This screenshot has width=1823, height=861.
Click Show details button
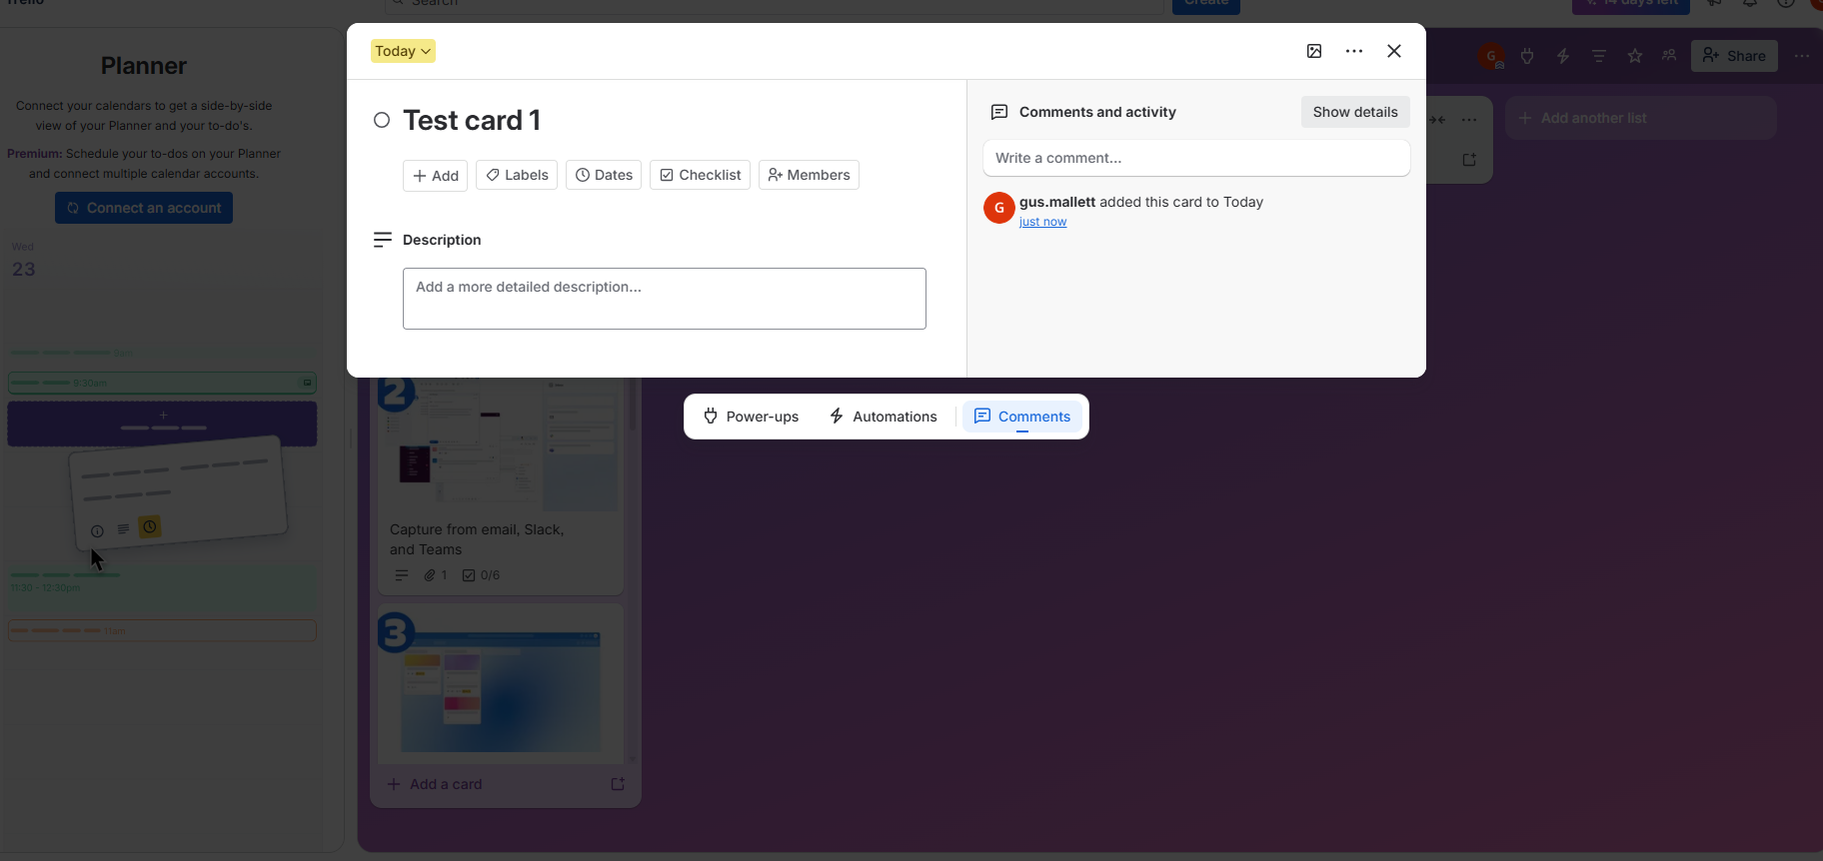(x=1355, y=112)
